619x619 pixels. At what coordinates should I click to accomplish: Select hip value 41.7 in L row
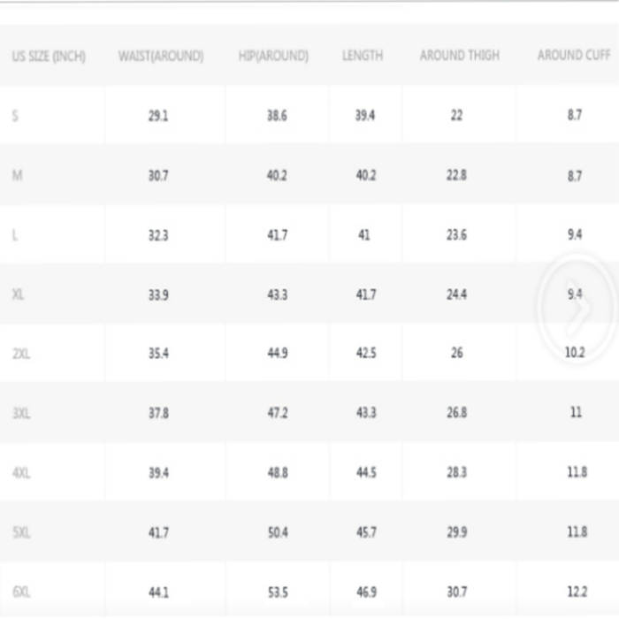click(277, 235)
